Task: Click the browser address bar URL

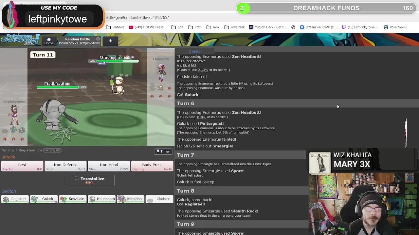Action: tap(137, 17)
